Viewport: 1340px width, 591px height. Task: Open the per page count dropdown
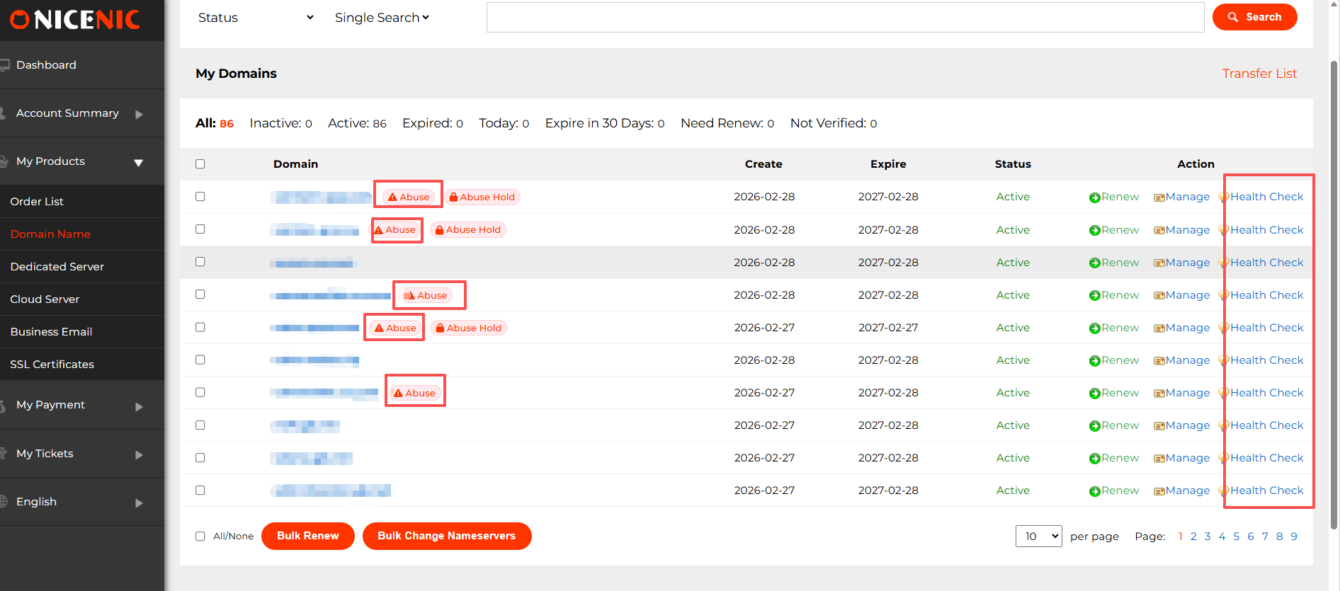point(1038,537)
